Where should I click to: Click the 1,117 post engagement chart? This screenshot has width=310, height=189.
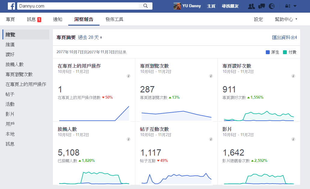point(176,178)
